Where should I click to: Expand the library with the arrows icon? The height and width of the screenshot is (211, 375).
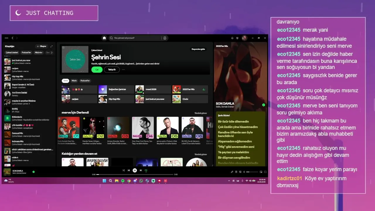coord(52,46)
